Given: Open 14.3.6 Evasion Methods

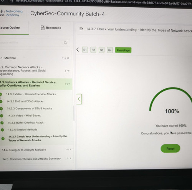Looking at the screenshot, I should click(x=23, y=130).
